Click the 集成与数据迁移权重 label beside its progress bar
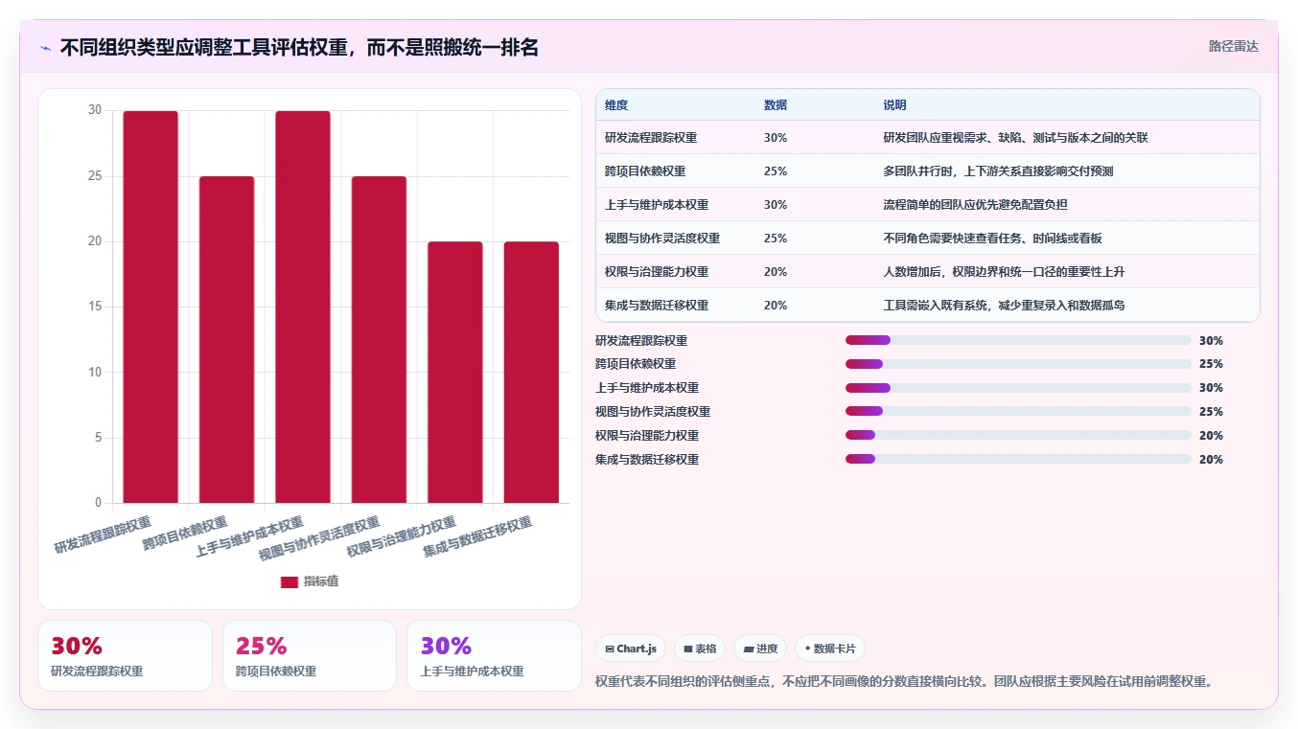1298x729 pixels. 647,460
